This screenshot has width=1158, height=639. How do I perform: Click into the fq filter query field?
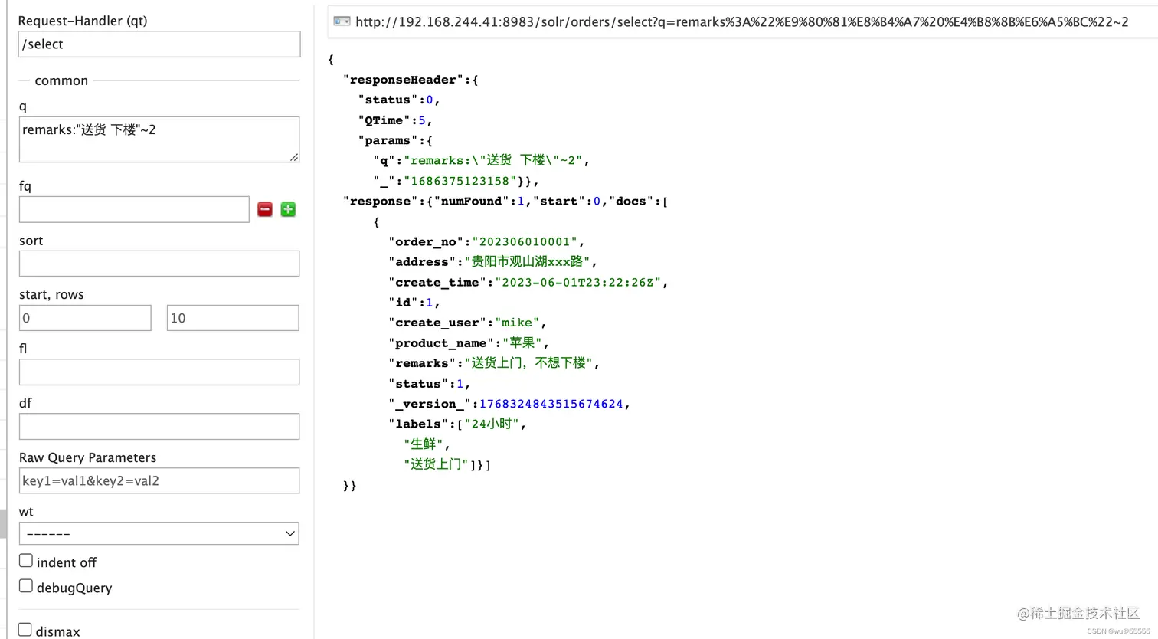tap(134, 209)
